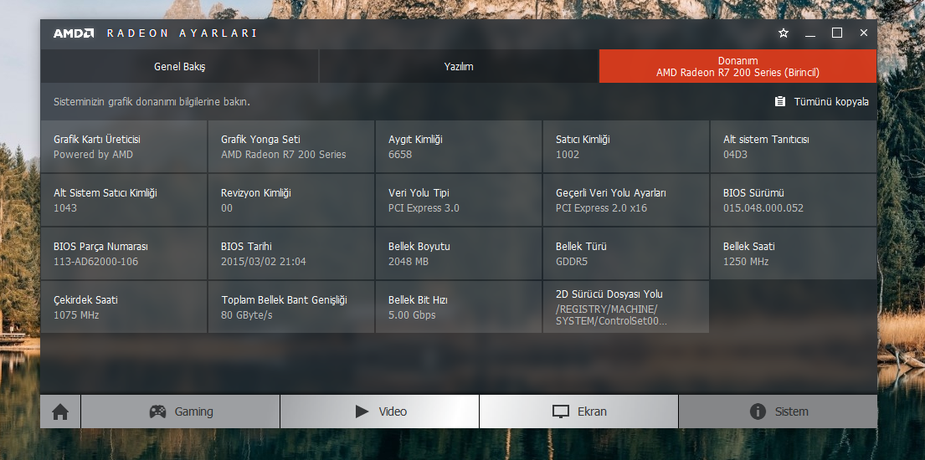Click the Satıcı Kimliği 1002 tile
Screen dimensions: 925x460
(x=626, y=146)
